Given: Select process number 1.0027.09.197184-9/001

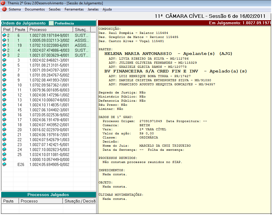Looking at the screenshot, I should click(x=49, y=35).
